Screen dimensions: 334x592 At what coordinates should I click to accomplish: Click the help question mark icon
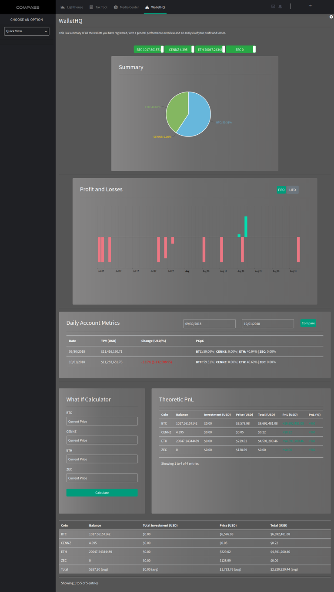point(331,17)
